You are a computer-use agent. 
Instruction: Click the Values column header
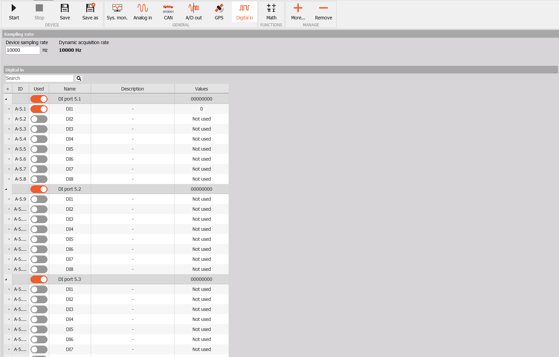202,89
